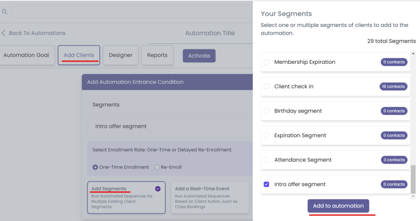Click the back chevron arrow icon
420x221 pixels.
[x=4, y=33]
